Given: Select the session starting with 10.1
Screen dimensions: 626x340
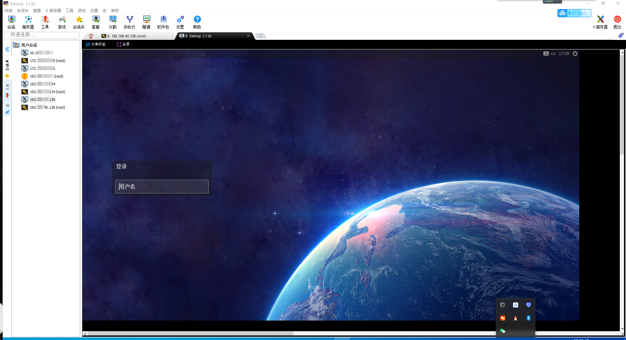Looking at the screenshot, I should 37,53.
